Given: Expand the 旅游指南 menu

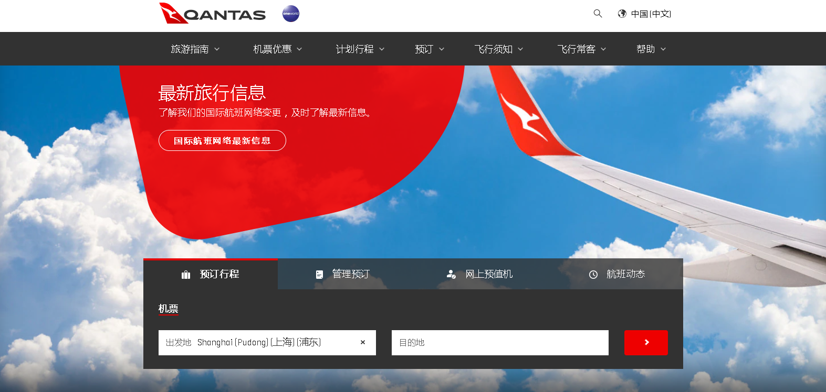Looking at the screenshot, I should [195, 49].
